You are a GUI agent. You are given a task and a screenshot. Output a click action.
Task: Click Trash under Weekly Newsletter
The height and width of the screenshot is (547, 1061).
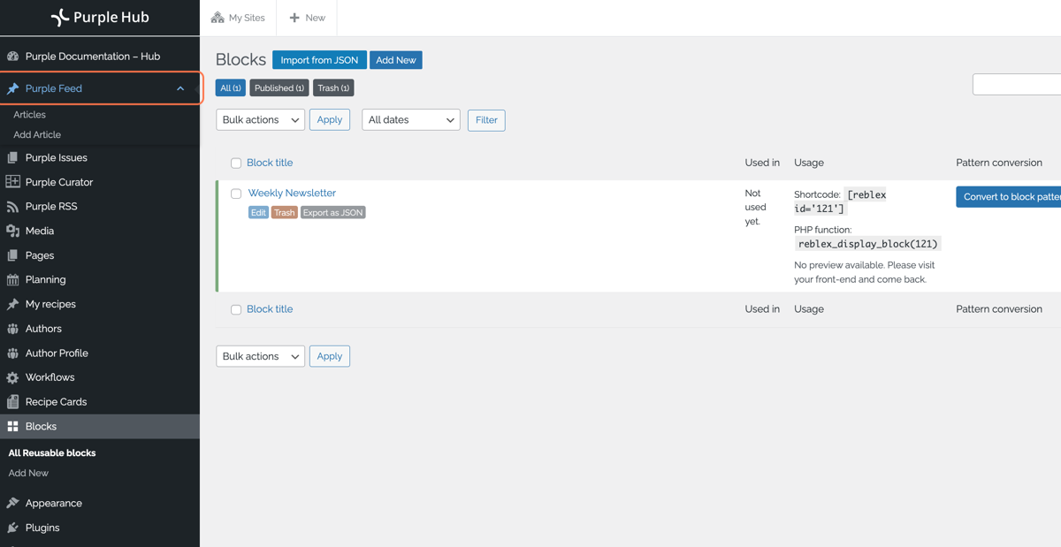point(284,213)
